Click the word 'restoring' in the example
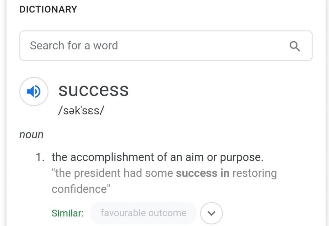This screenshot has height=226, width=329. point(255,173)
